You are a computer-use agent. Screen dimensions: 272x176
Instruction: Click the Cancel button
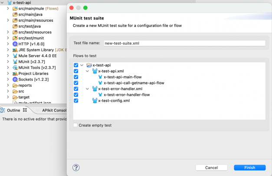[211, 168]
